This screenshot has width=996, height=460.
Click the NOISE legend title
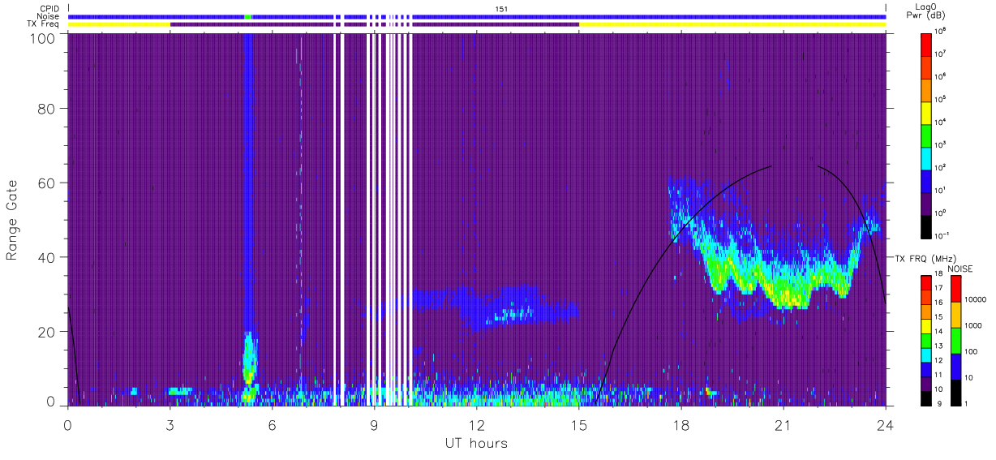(x=962, y=268)
